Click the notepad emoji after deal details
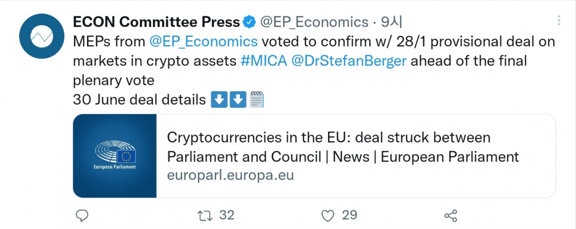The height and width of the screenshot is (229, 576). point(257,100)
